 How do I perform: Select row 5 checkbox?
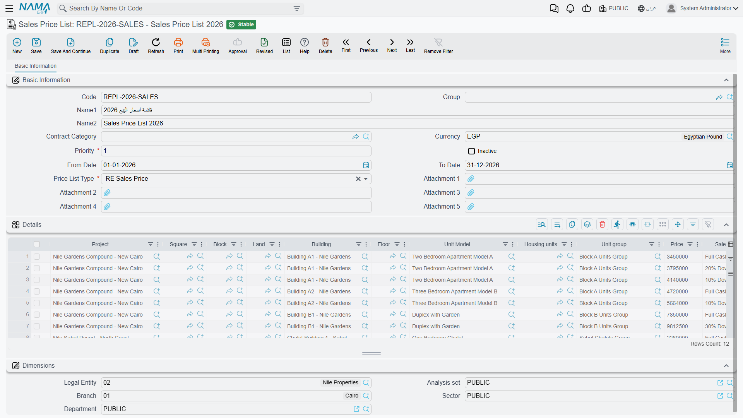(x=37, y=303)
